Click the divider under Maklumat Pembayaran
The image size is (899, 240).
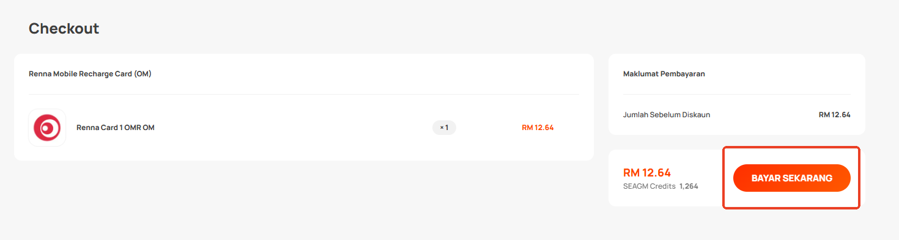(x=737, y=94)
